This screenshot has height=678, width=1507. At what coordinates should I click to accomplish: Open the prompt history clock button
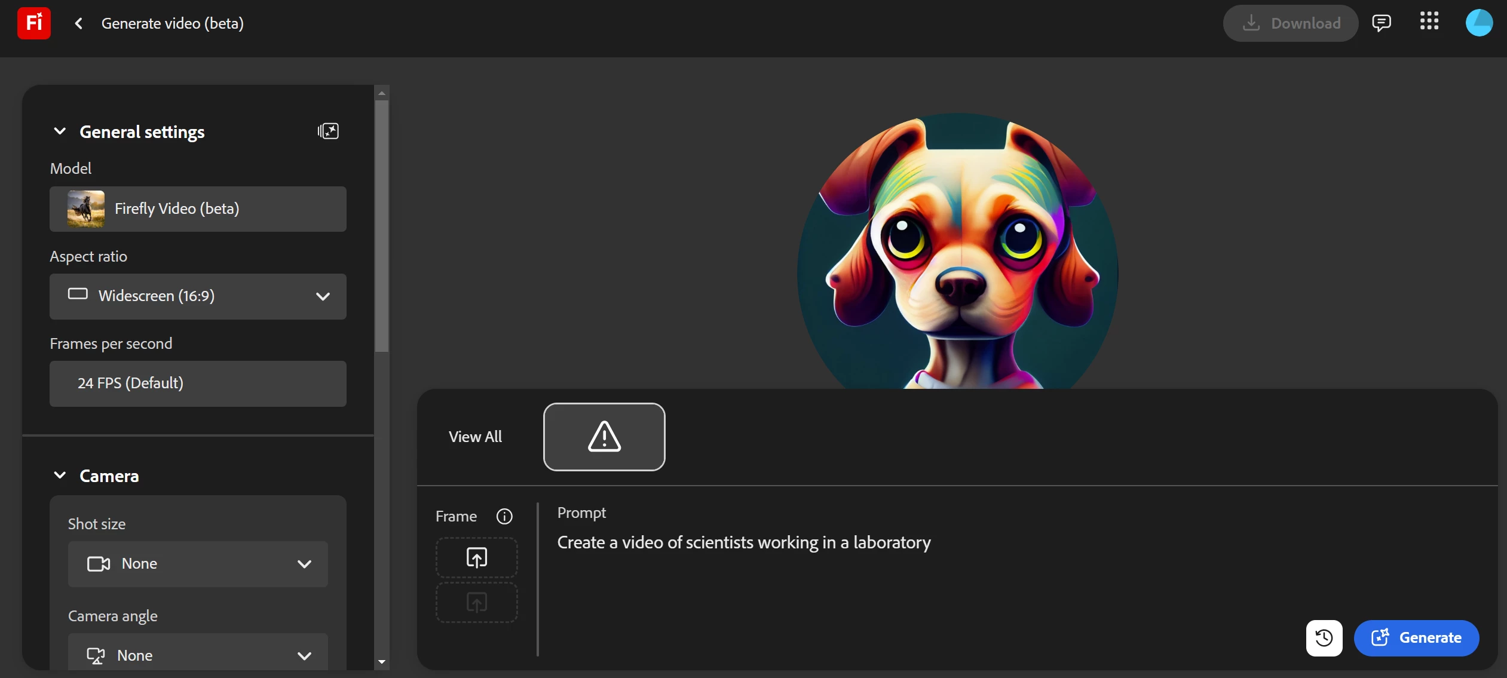tap(1324, 638)
